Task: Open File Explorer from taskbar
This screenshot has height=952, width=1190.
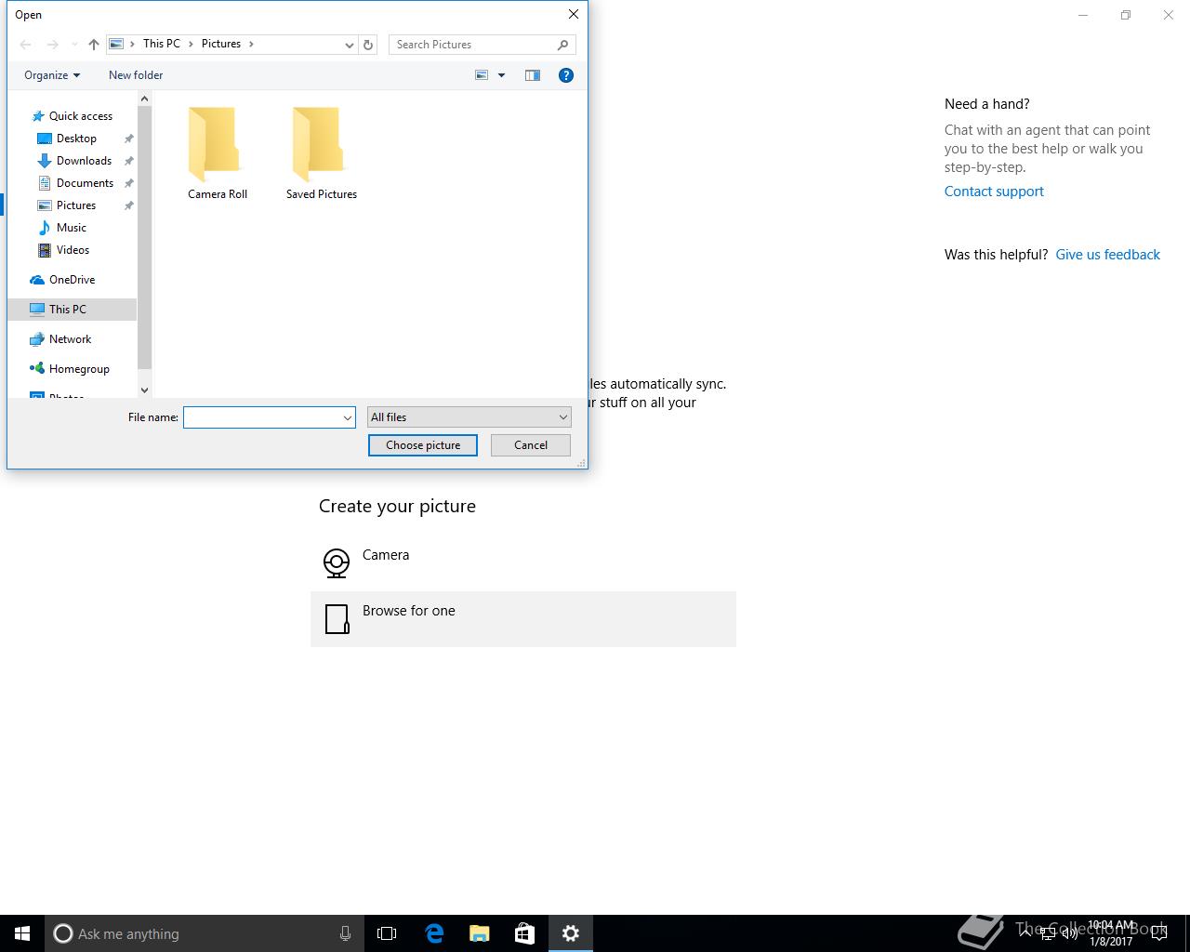Action: (x=480, y=933)
